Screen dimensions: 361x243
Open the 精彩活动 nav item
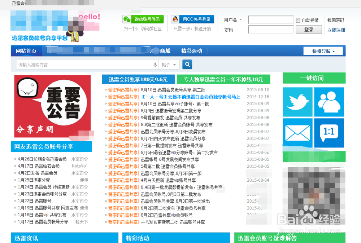tap(192, 51)
